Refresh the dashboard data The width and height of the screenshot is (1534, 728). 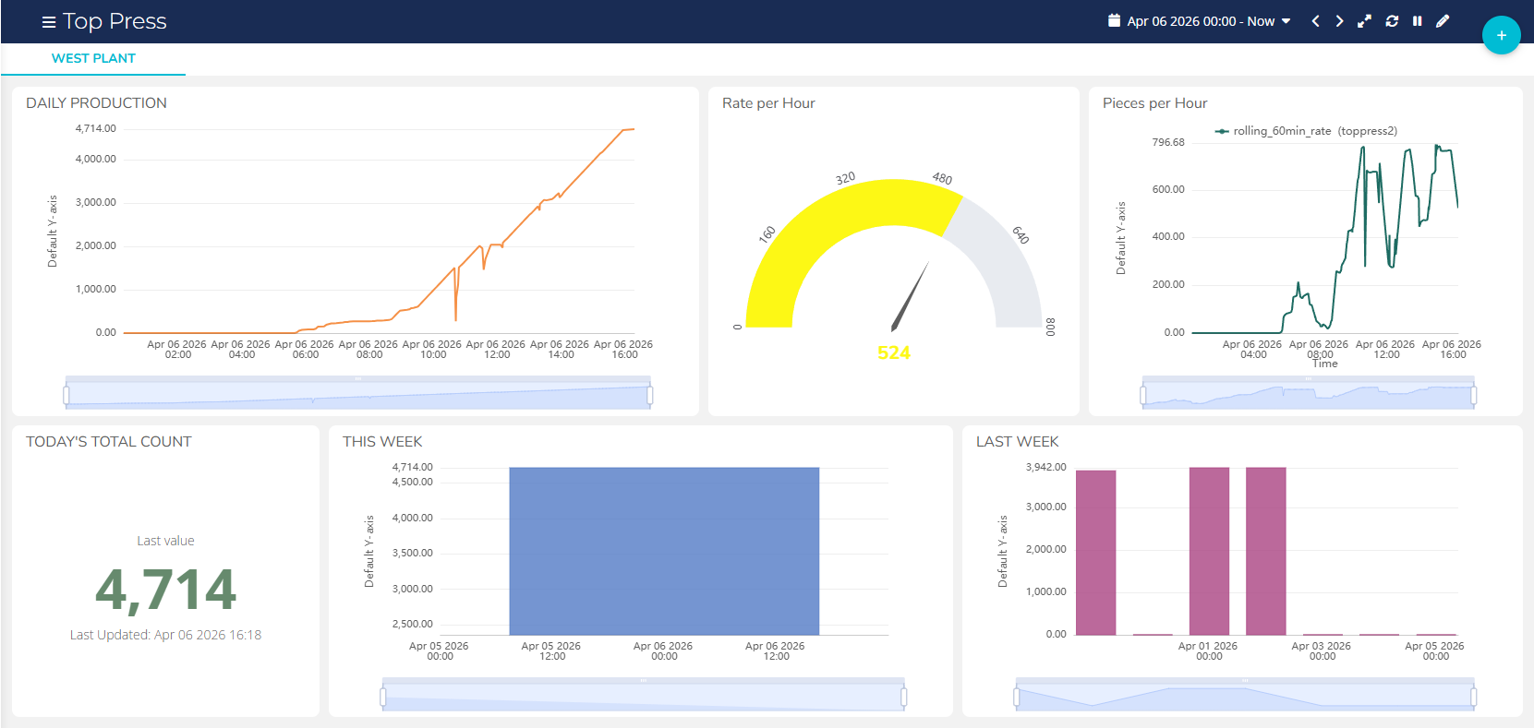pyautogui.click(x=1392, y=21)
